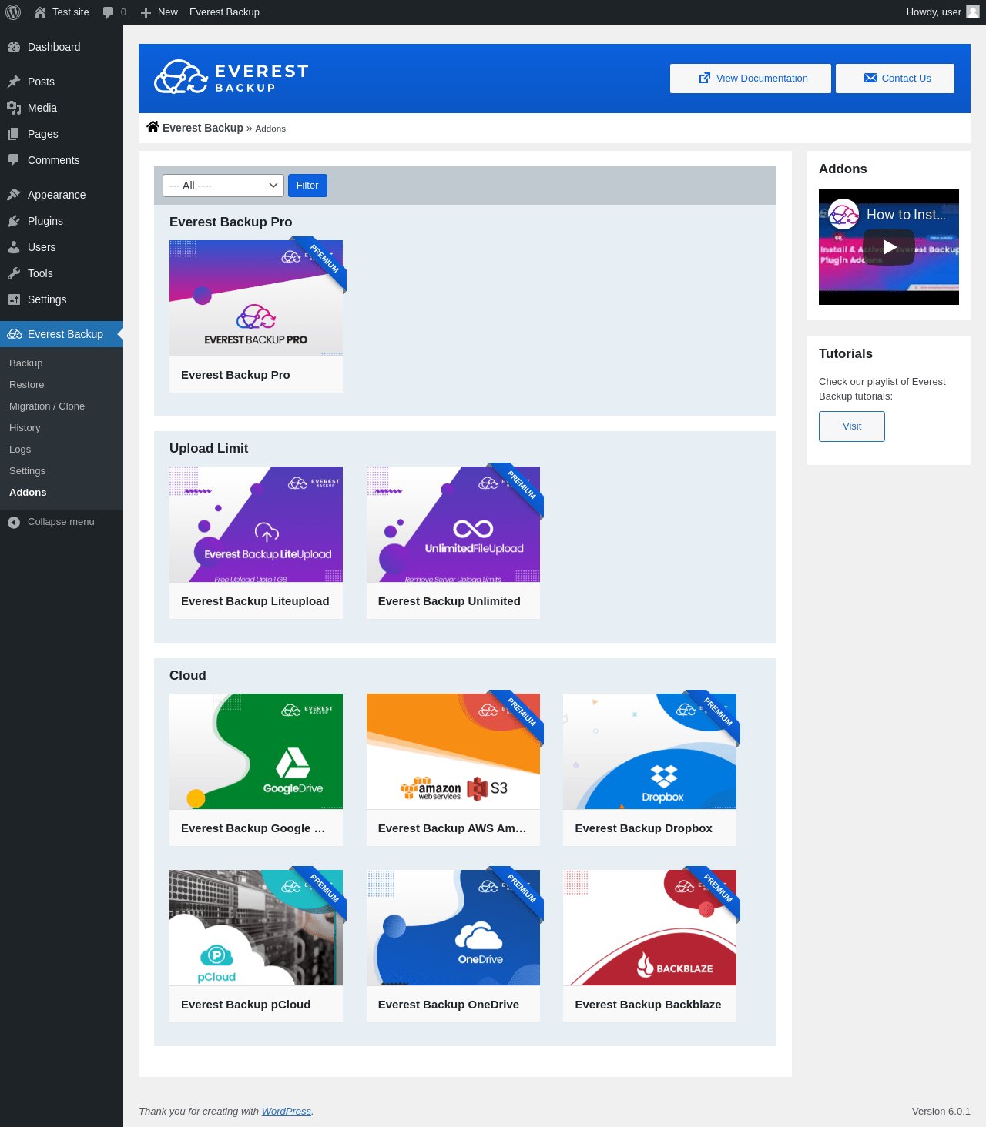The height and width of the screenshot is (1127, 986).
Task: Click the Appearance brush icon
Action: (x=14, y=195)
